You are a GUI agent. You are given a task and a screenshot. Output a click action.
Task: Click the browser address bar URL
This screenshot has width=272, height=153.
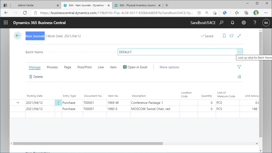(116, 13)
